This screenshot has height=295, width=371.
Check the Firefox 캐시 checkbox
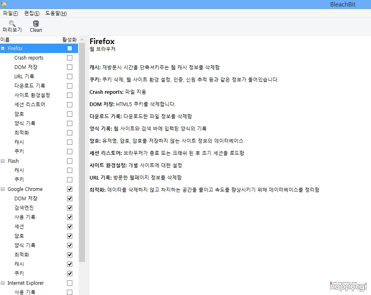69,142
